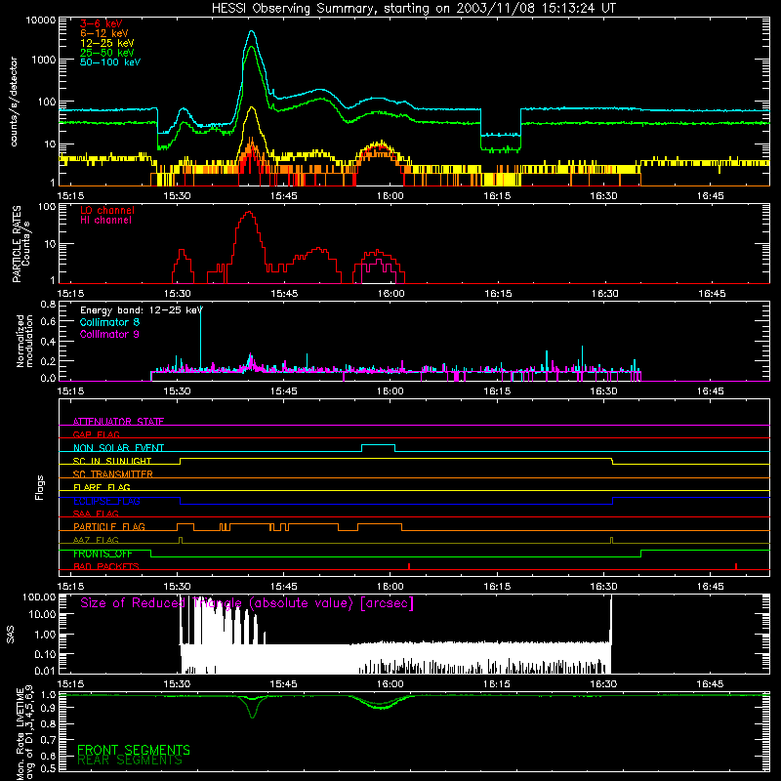Select the Collimator 9 legend label
Viewport: 781px width, 781px height.
109,334
